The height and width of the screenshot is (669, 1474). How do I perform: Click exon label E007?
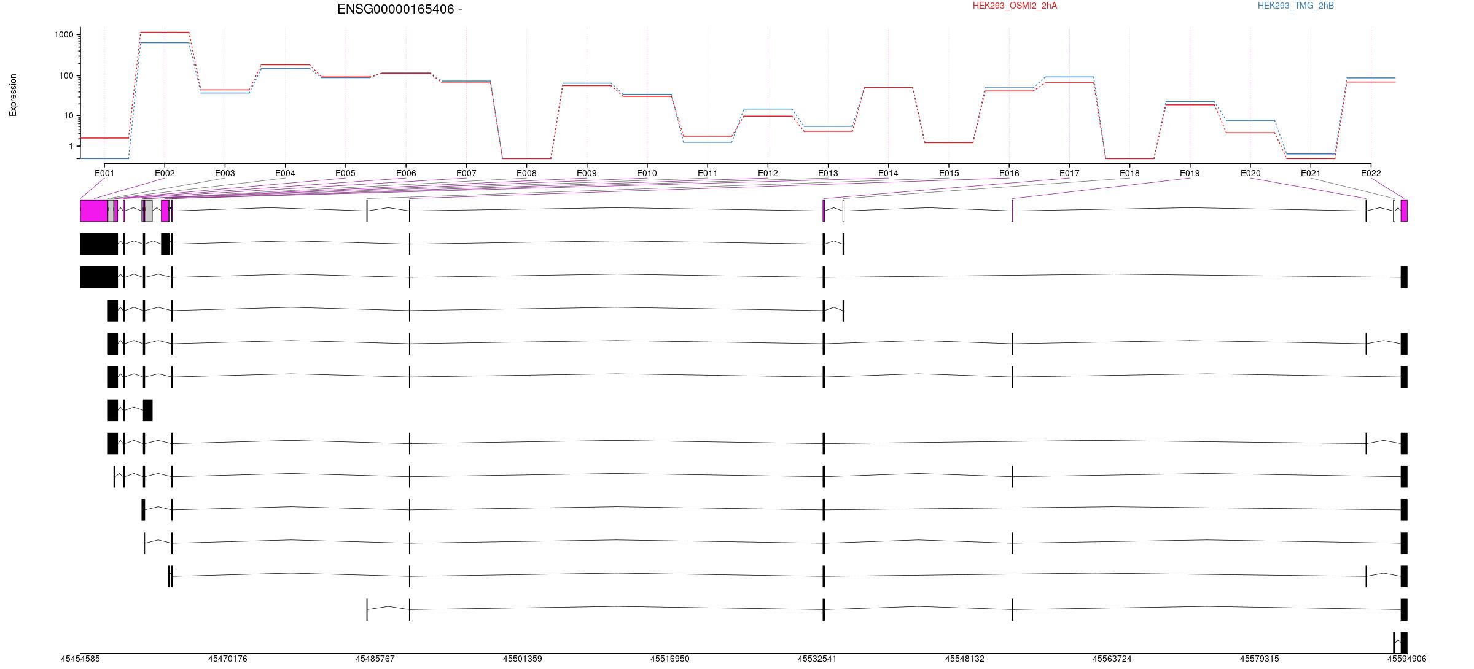[x=466, y=174]
